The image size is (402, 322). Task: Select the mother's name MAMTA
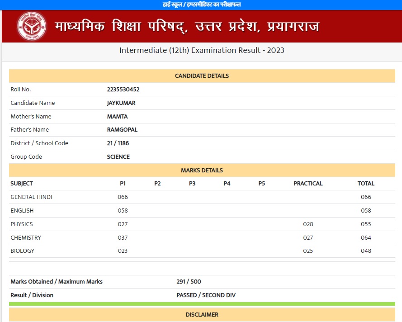pyautogui.click(x=117, y=117)
